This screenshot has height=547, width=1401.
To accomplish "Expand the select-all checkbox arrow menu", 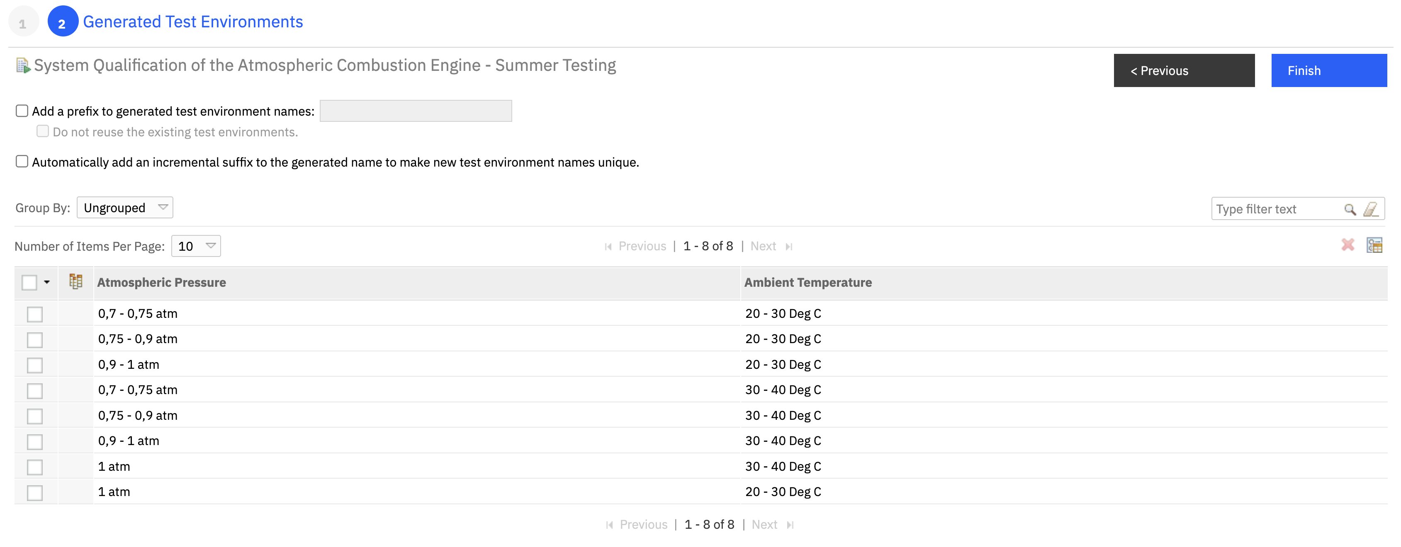I will click(x=47, y=282).
